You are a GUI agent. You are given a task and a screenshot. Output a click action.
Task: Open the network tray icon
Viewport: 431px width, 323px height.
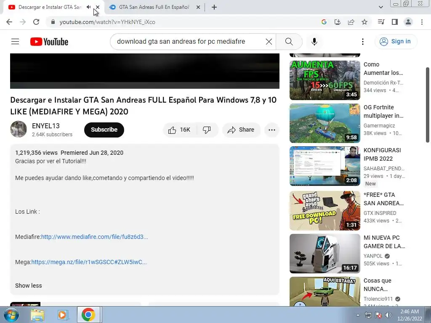(x=368, y=315)
